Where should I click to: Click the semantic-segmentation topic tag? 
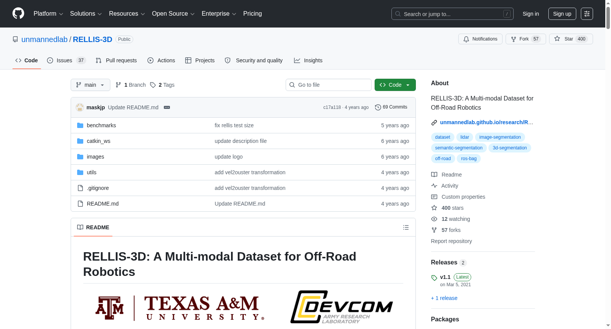(459, 148)
